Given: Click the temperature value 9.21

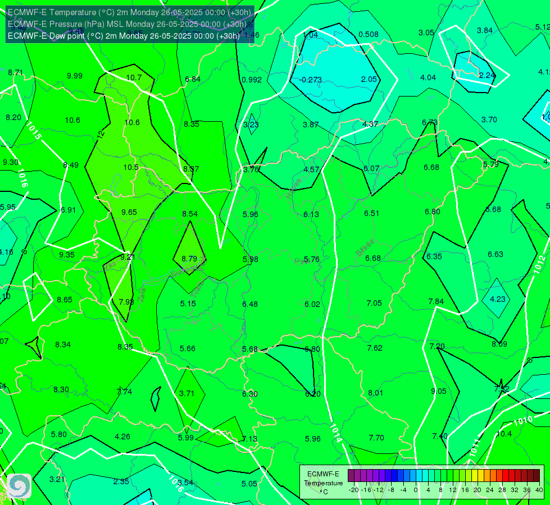Looking at the screenshot, I should click(x=128, y=257).
